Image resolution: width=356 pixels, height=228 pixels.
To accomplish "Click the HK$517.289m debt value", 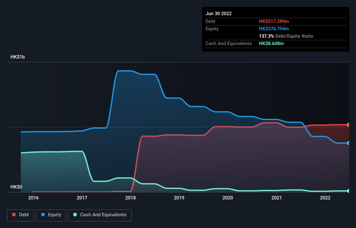I will click(274, 21).
